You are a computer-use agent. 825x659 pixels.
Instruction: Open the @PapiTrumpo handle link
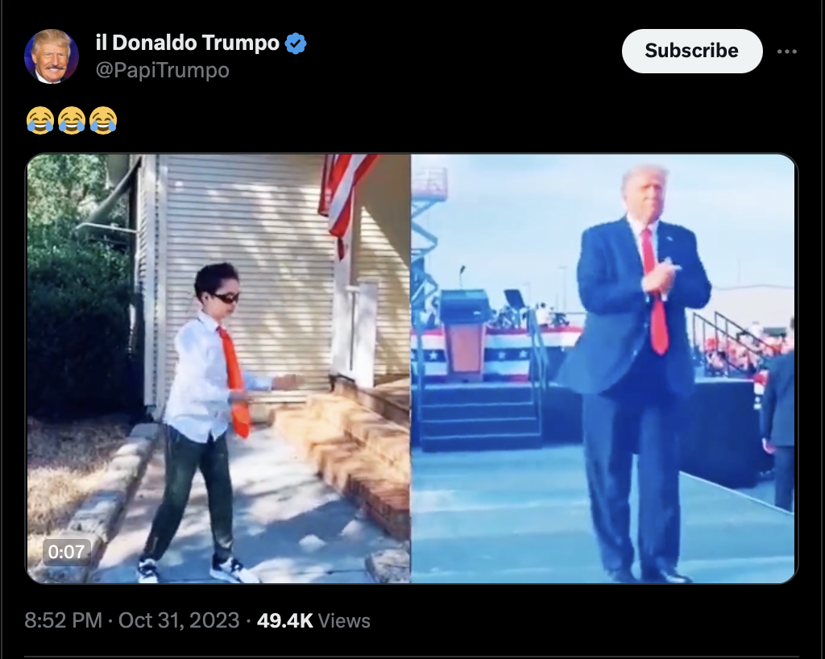pos(162,70)
